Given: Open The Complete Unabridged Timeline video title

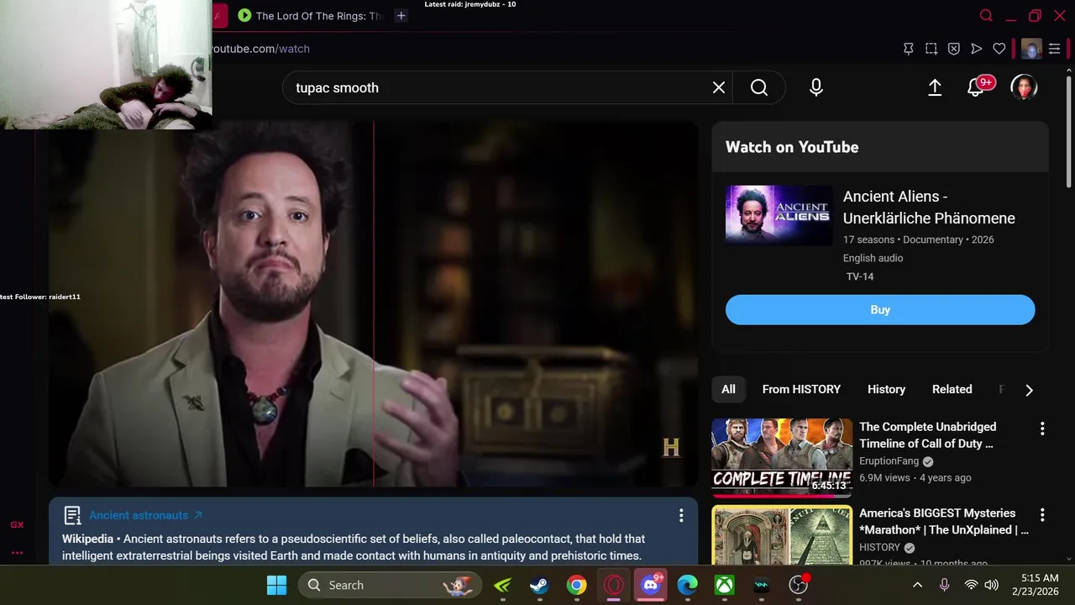Looking at the screenshot, I should coord(927,435).
